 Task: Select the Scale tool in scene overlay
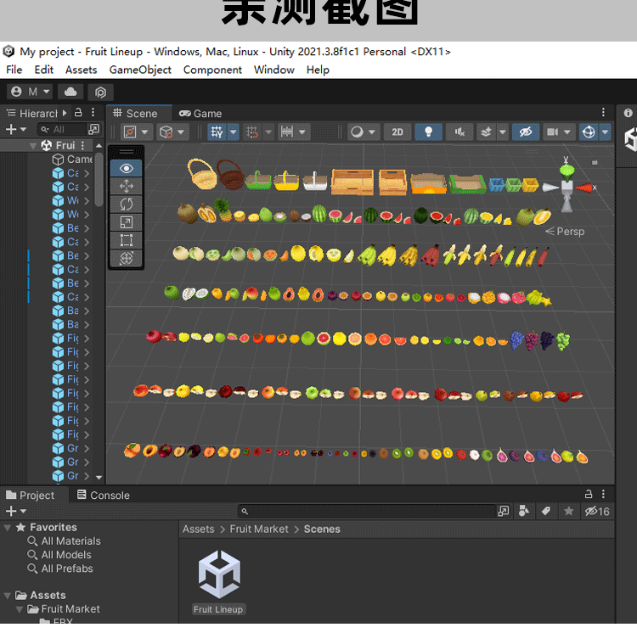pos(127,222)
